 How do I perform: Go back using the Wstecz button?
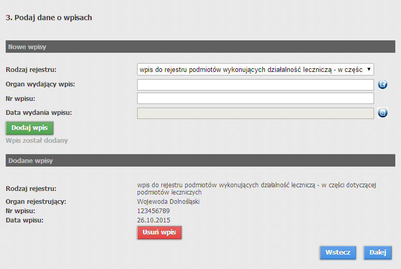point(338,252)
